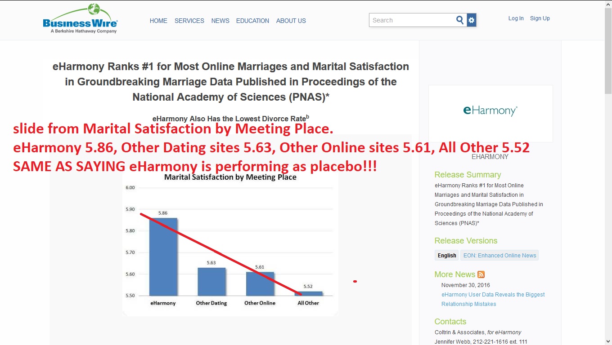This screenshot has width=612, height=345.
Task: Open the HOME menu item
Action: 158,21
